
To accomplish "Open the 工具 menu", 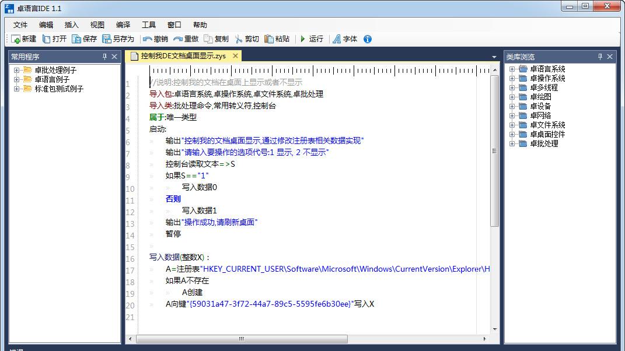I will pyautogui.click(x=149, y=24).
